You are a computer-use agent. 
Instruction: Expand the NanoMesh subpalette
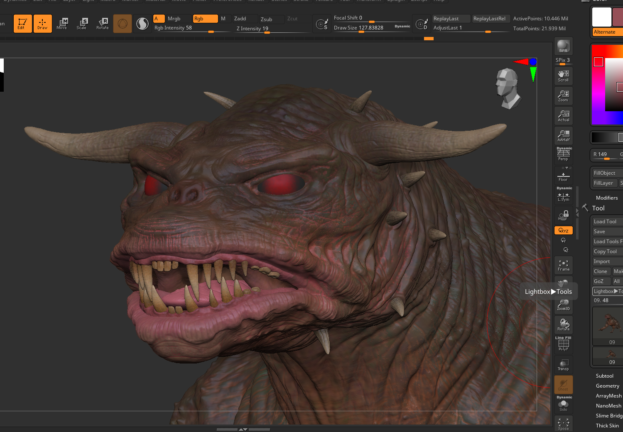609,406
